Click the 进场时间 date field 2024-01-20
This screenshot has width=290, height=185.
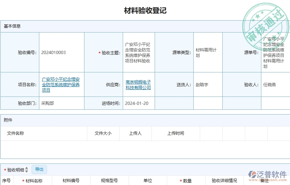[x=137, y=103]
